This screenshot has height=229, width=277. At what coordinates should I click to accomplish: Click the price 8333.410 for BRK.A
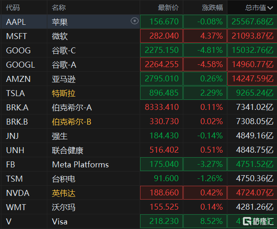(x=162, y=107)
